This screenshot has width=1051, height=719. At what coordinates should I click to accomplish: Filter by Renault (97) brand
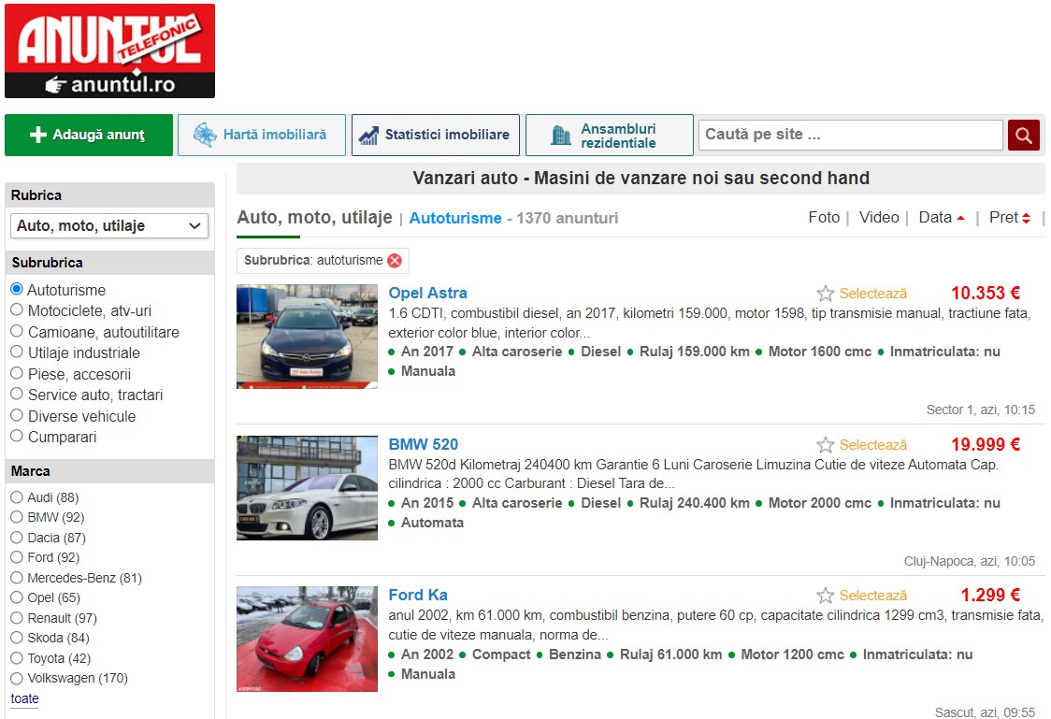pyautogui.click(x=17, y=618)
